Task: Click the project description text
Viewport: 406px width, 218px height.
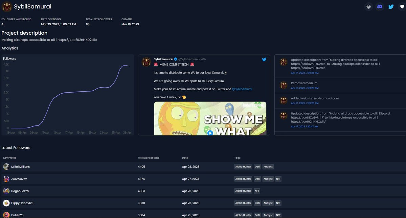Action: pyautogui.click(x=49, y=40)
